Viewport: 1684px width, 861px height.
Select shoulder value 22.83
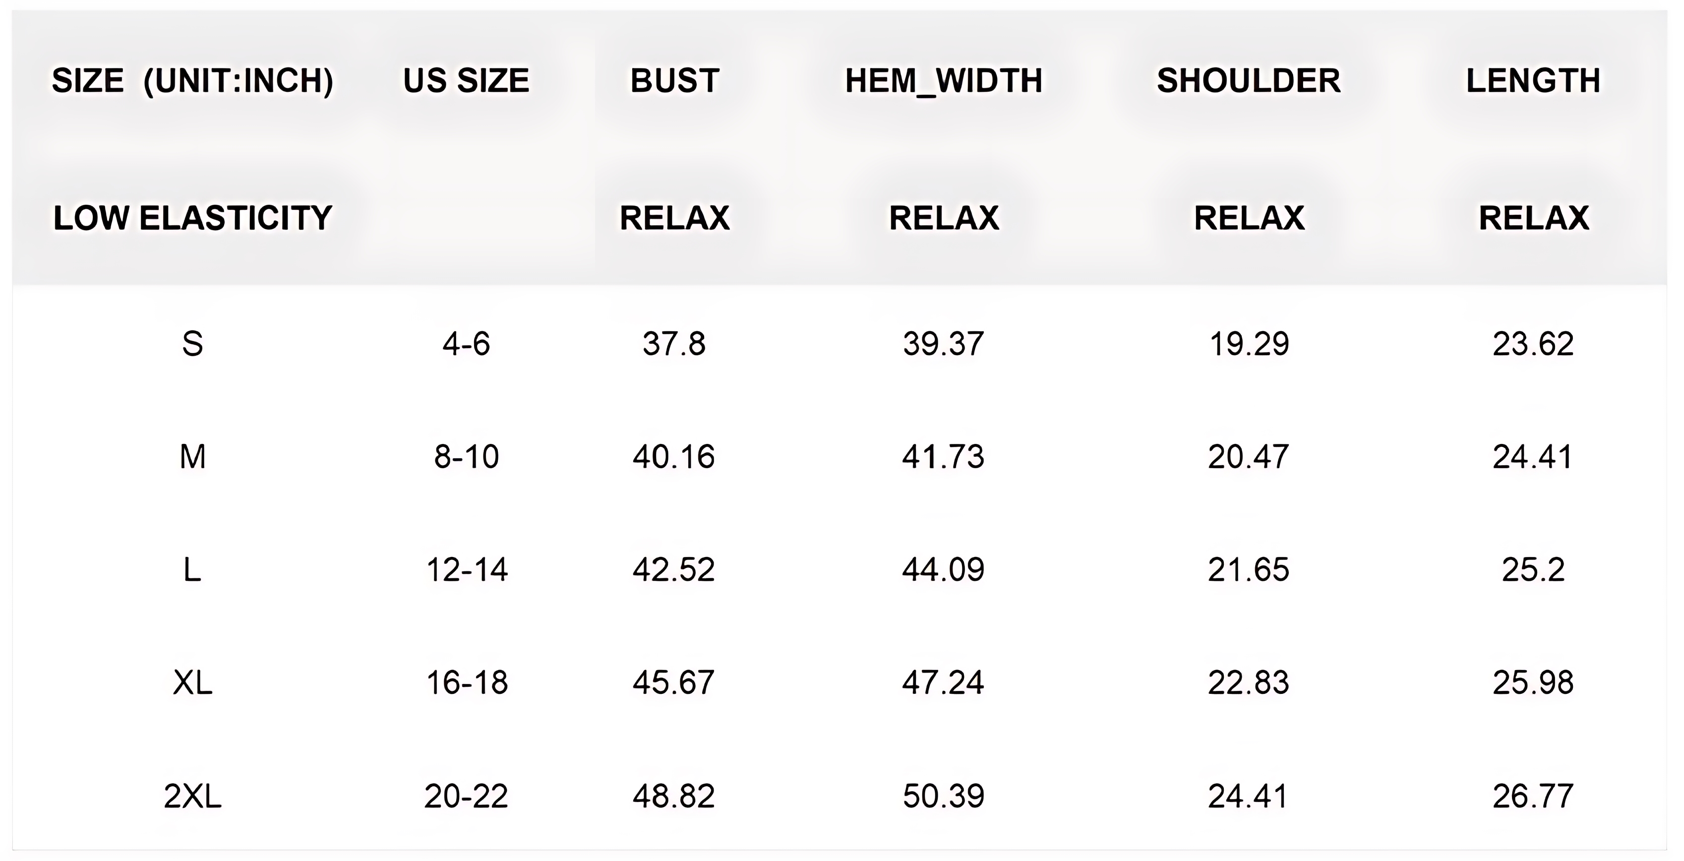tap(1248, 683)
